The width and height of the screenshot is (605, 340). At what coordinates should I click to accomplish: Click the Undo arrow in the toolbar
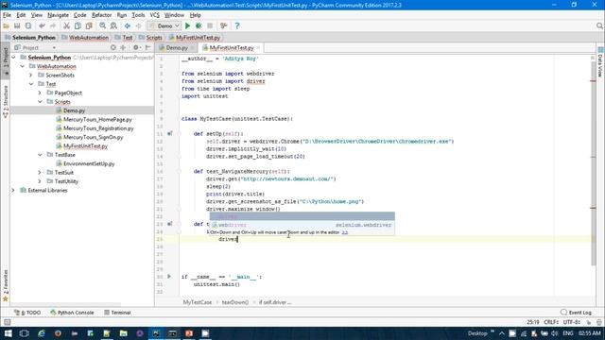pyautogui.click(x=42, y=25)
